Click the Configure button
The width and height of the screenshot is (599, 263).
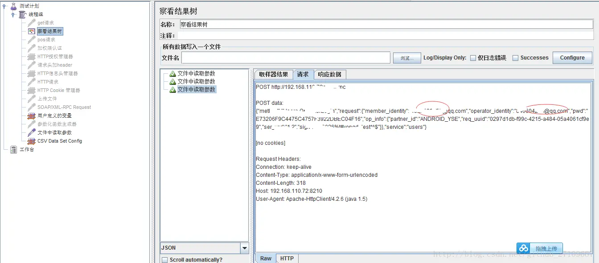point(572,58)
